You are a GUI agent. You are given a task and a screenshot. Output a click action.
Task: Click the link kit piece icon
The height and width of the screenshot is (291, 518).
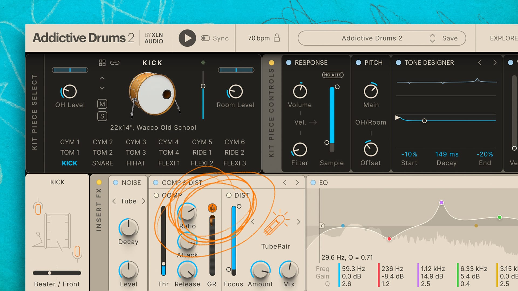point(115,63)
